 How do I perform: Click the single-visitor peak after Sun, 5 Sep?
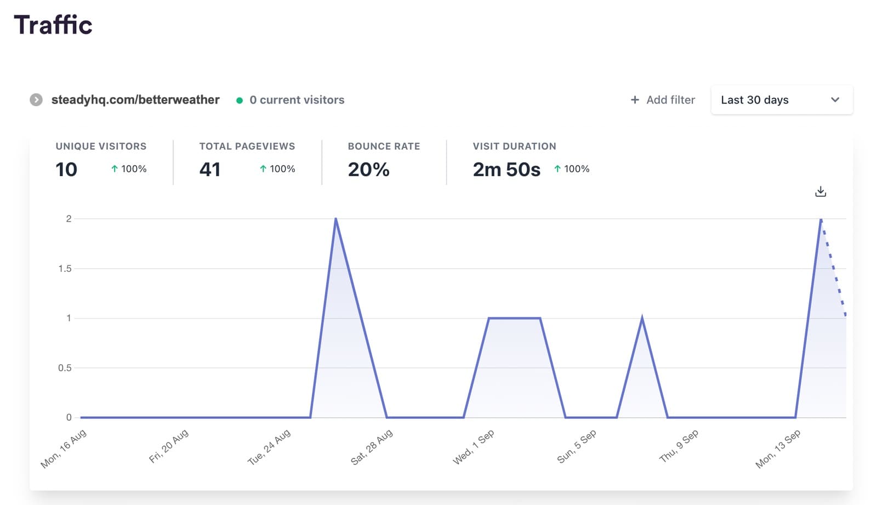(642, 319)
